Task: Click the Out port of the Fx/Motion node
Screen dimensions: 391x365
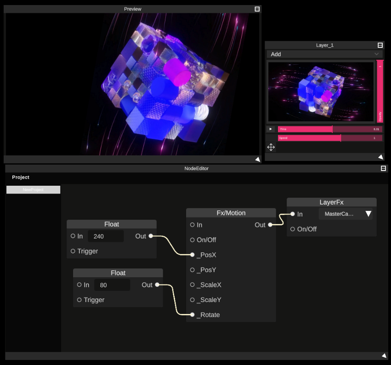Action: [270, 225]
